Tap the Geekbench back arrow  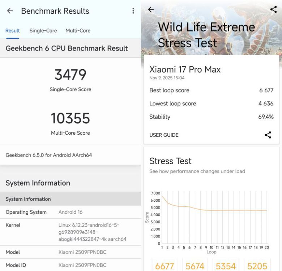pos(10,11)
